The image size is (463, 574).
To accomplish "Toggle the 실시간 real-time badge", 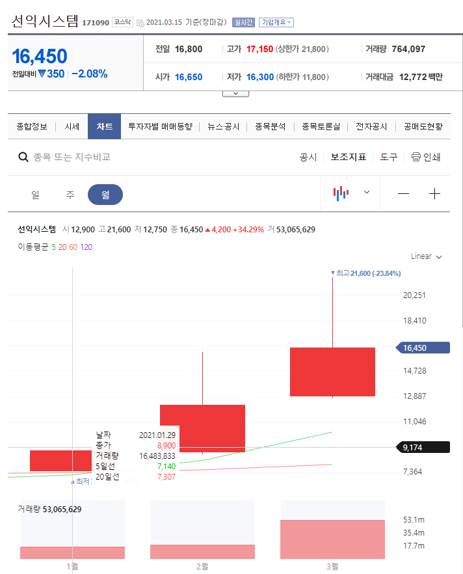I will [243, 22].
